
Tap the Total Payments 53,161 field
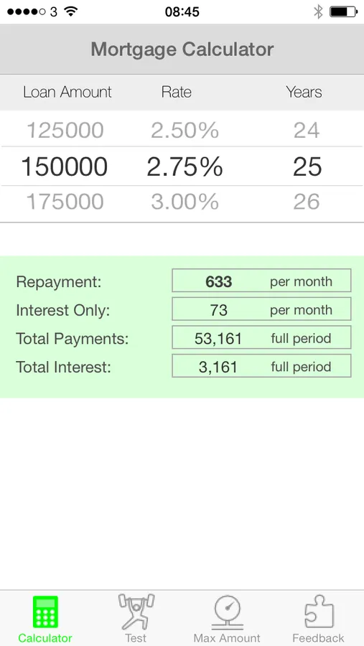[x=261, y=337]
